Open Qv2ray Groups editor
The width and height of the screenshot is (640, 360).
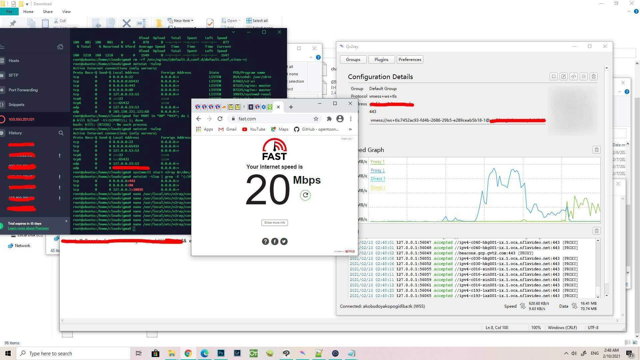(353, 60)
